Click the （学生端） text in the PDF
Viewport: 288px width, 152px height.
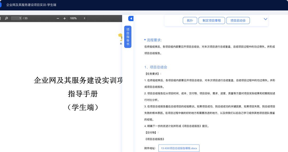coord(83,107)
